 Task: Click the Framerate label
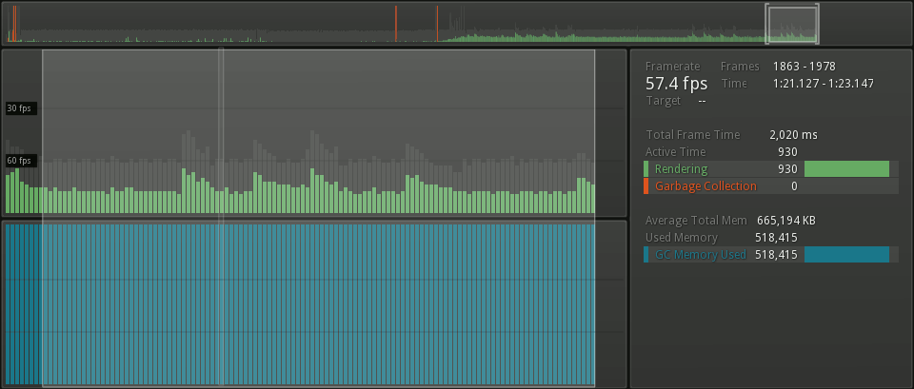pyautogui.click(x=672, y=67)
